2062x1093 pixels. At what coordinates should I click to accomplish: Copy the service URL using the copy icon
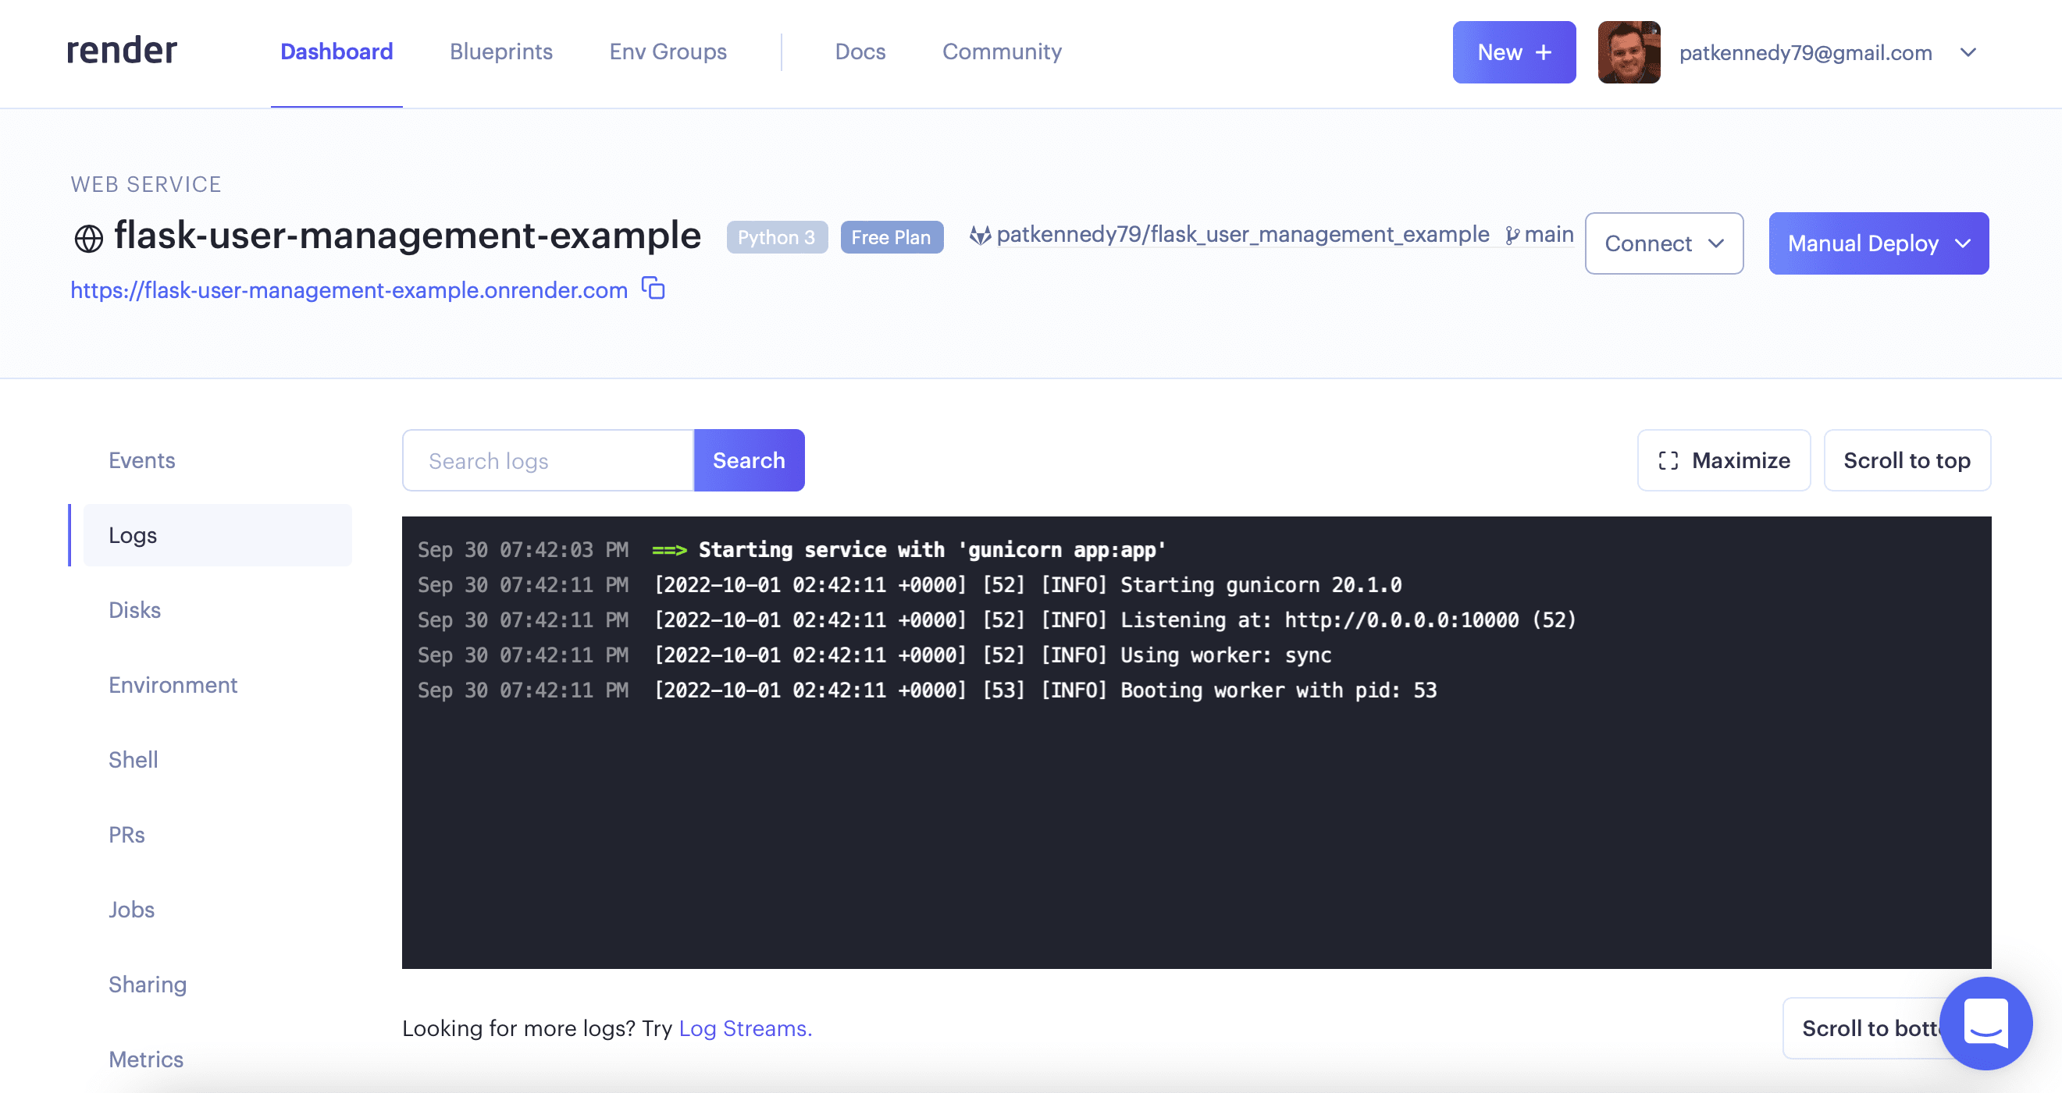pyautogui.click(x=653, y=289)
